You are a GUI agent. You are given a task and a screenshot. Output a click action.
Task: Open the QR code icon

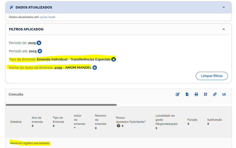[x=206, y=94]
